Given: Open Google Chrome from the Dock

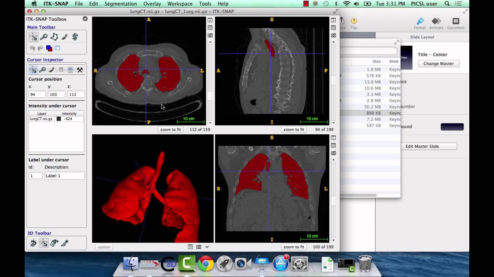Looking at the screenshot, I should tap(206, 264).
